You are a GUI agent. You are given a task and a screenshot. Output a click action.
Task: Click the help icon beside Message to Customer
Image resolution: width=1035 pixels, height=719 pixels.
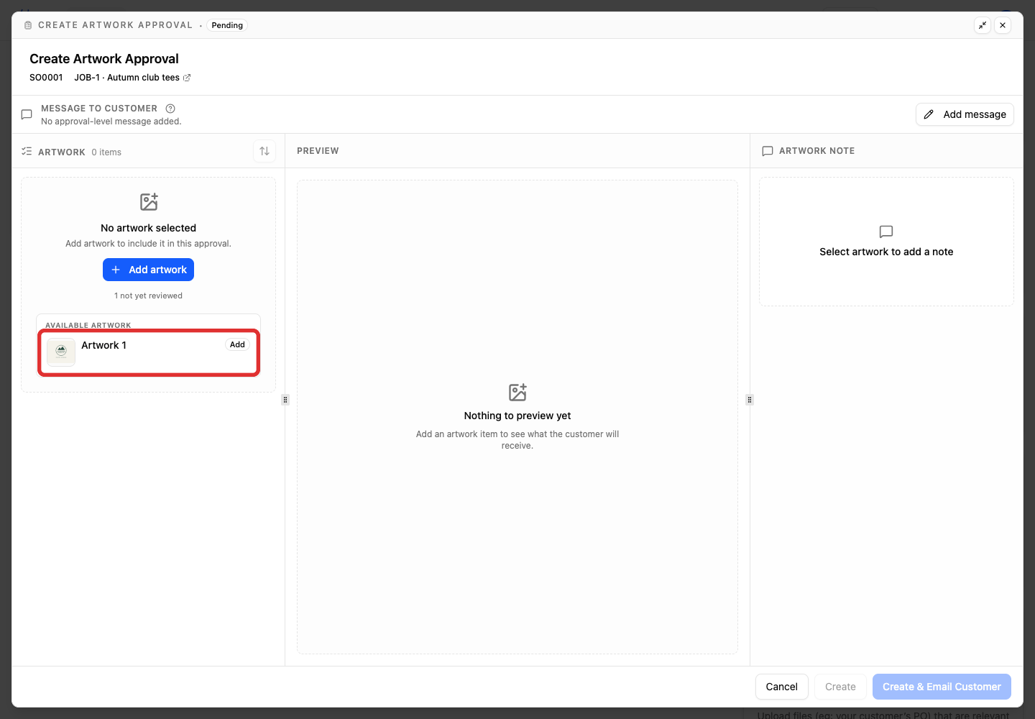tap(170, 109)
